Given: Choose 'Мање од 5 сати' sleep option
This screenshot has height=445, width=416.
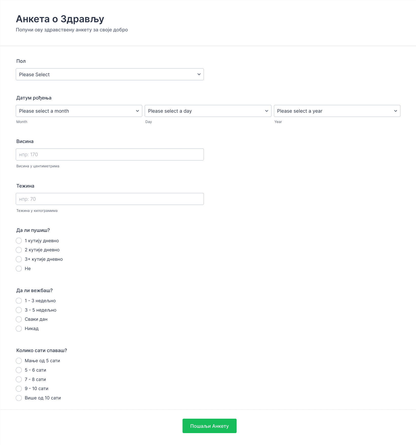Looking at the screenshot, I should [19, 361].
